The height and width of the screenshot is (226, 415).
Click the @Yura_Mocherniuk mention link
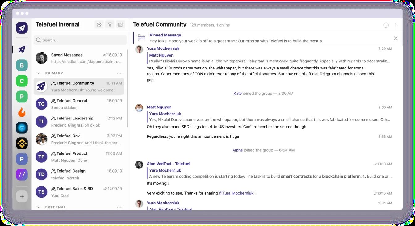(236, 193)
